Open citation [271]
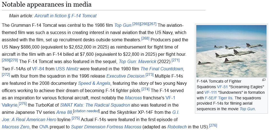This screenshot has height=132, width=269. coord(176,60)
